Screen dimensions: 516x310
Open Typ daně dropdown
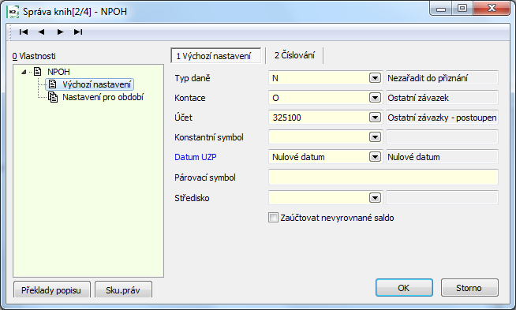[375, 78]
